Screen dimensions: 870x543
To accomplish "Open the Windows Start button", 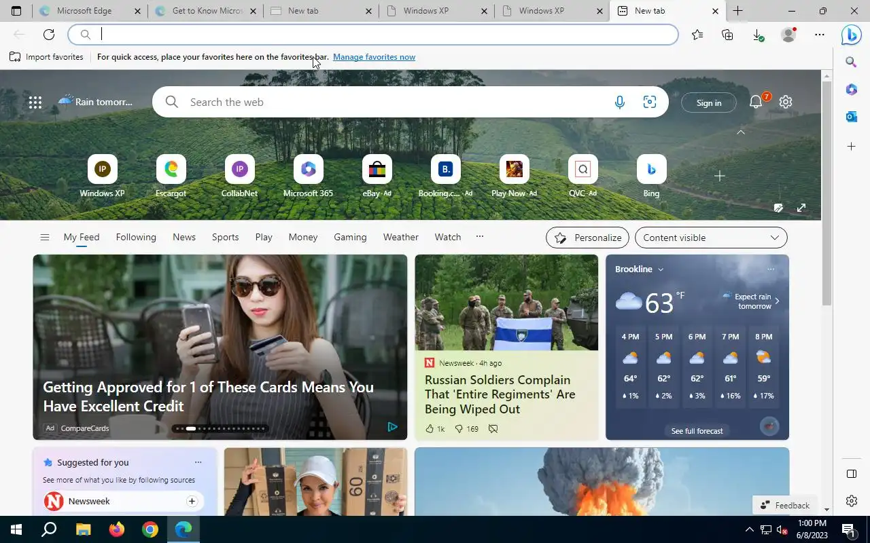I will click(x=16, y=529).
